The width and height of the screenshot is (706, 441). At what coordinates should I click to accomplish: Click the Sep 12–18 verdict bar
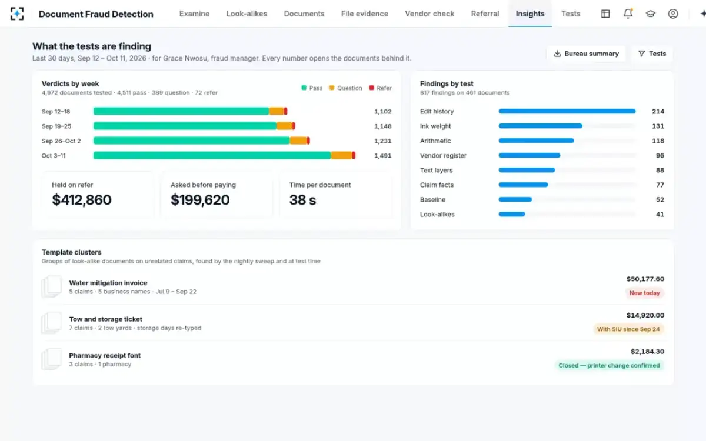[190, 111]
